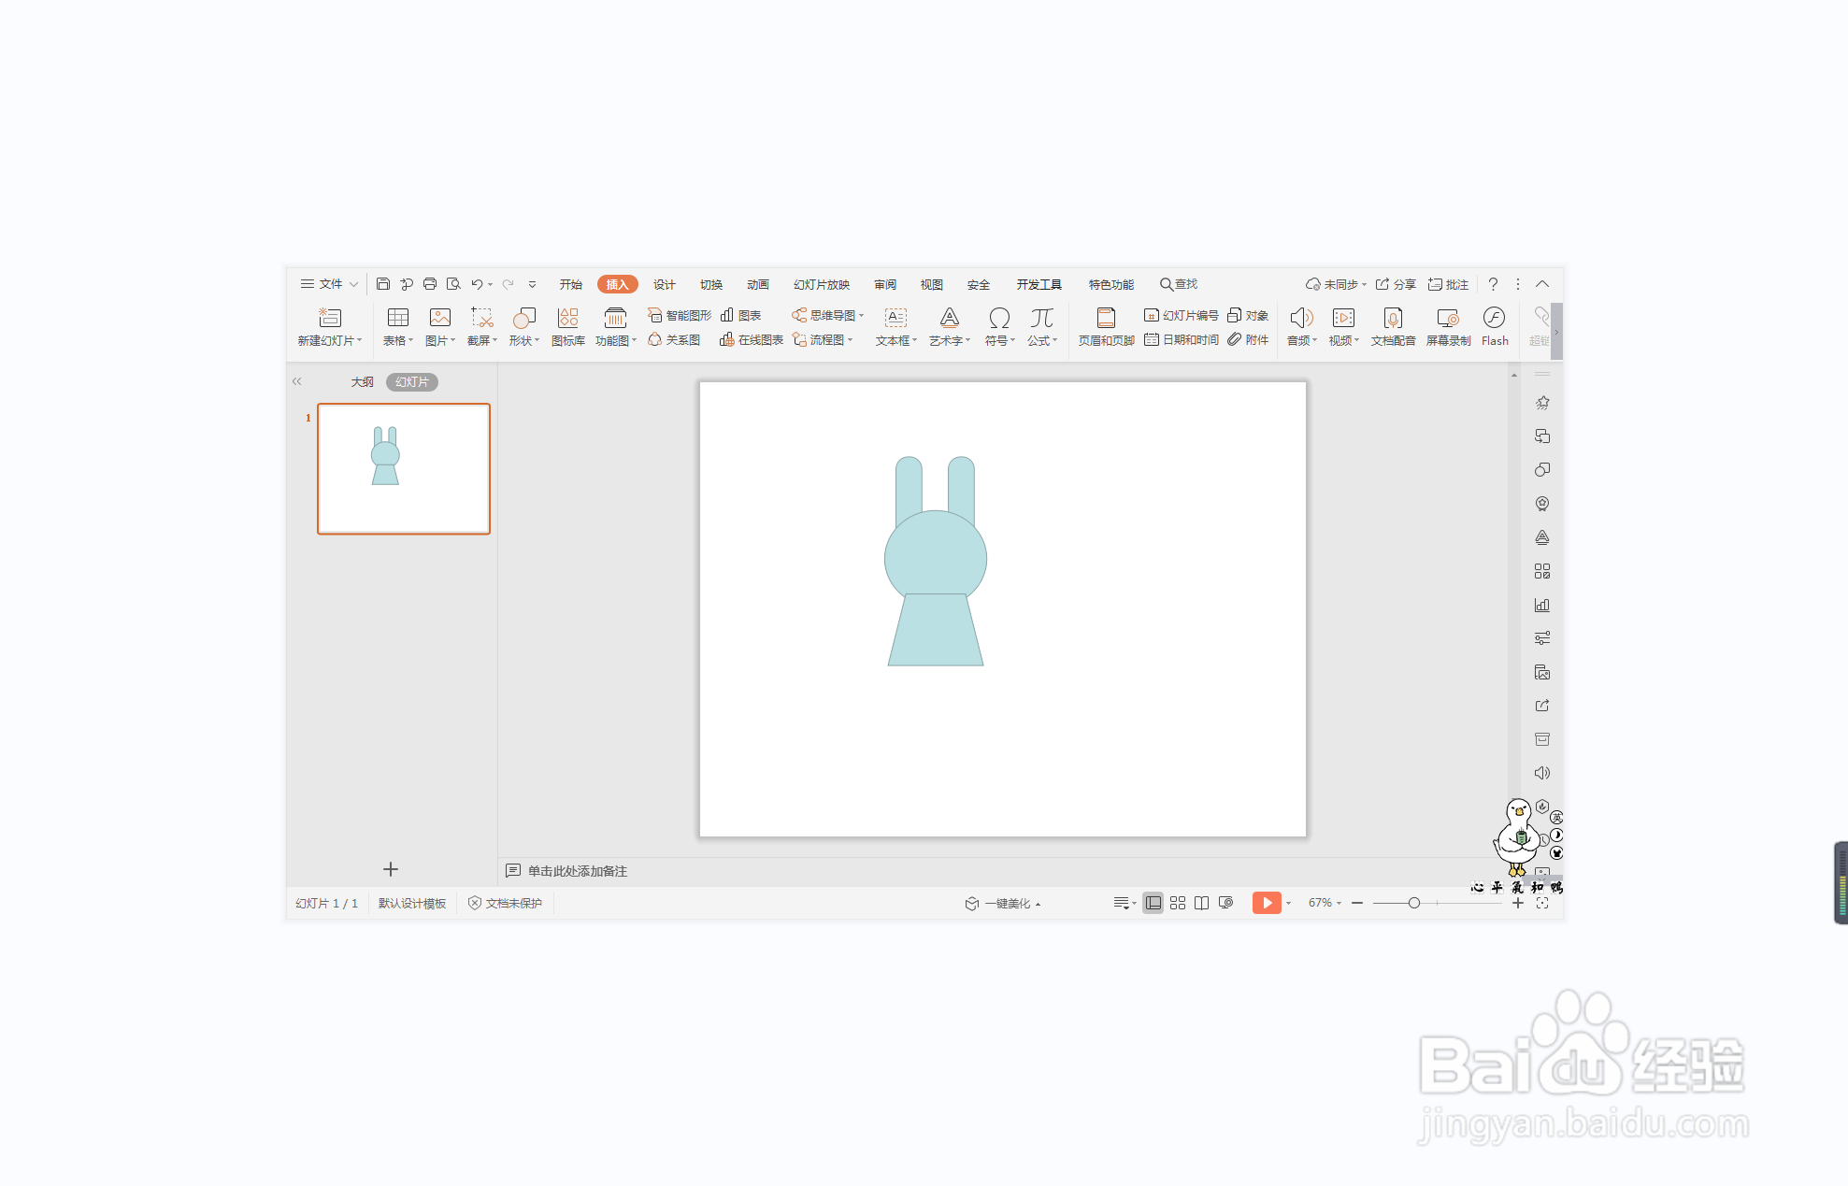1848x1186 pixels.
Task: Switch to the 动画 ribbon tab
Action: [758, 284]
